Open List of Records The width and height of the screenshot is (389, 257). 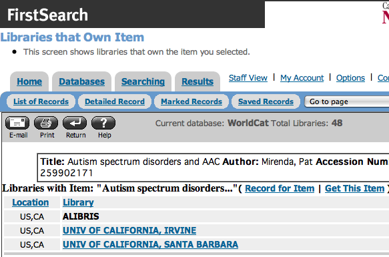[41, 101]
